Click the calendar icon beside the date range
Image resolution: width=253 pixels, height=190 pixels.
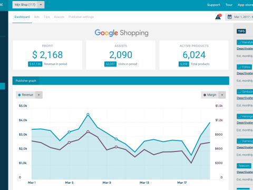[229, 17]
